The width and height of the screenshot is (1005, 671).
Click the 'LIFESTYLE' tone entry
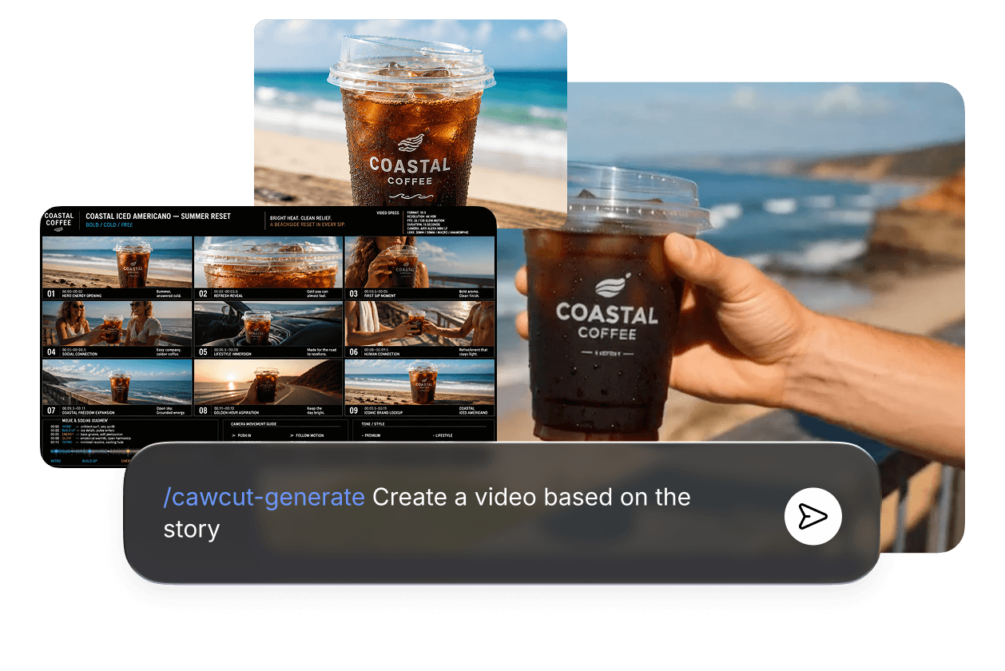pyautogui.click(x=443, y=436)
